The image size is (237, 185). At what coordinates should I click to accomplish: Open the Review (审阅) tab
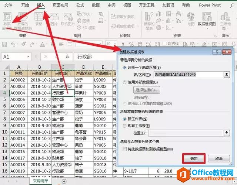coord(111,5)
